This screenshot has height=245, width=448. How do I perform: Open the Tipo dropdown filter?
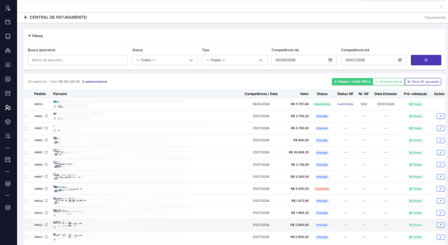pyautogui.click(x=234, y=60)
